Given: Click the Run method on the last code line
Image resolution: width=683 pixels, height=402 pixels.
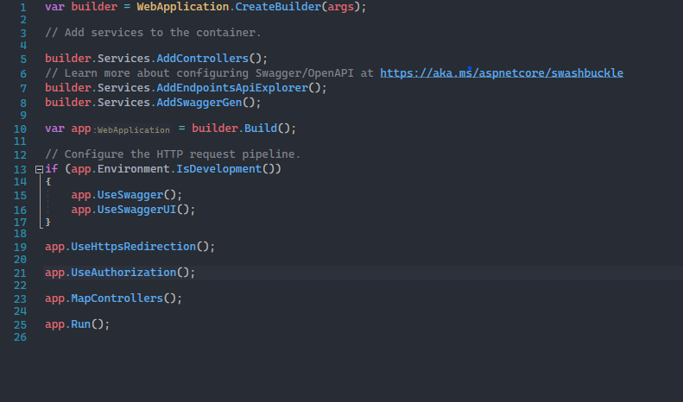Looking at the screenshot, I should point(79,324).
